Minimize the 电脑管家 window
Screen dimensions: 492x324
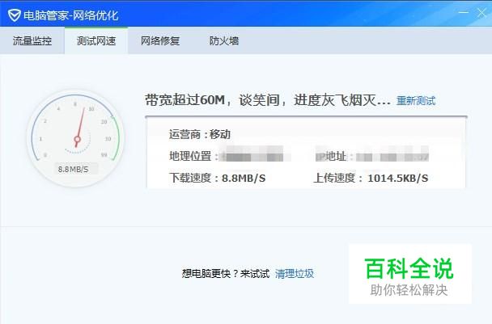(463, 13)
